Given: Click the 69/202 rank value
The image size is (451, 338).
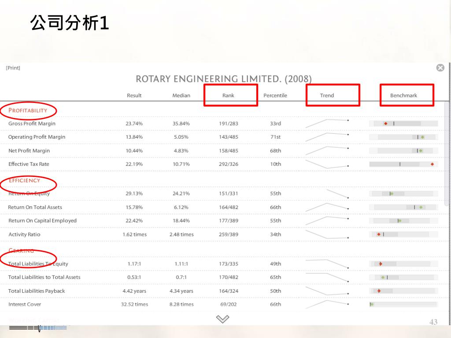Looking at the screenshot, I should tap(229, 305).
